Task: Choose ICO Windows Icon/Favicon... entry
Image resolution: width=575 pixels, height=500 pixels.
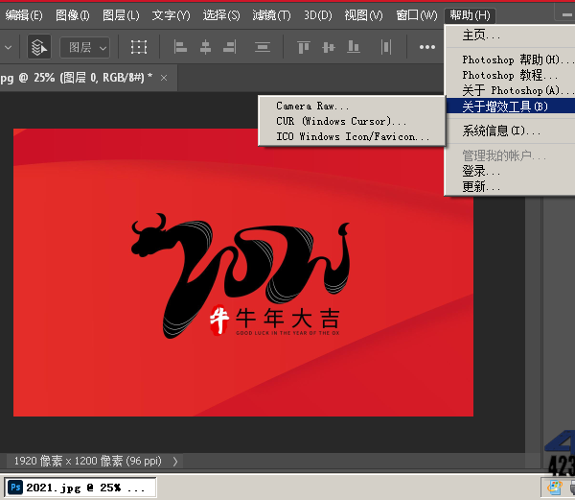Action: pos(354,136)
